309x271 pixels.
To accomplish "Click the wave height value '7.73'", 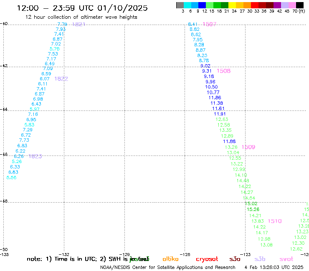I will (24, 140).
